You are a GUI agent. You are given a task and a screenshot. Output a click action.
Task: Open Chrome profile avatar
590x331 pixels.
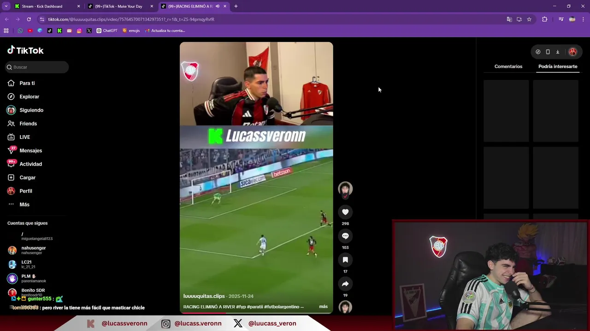pos(572,19)
